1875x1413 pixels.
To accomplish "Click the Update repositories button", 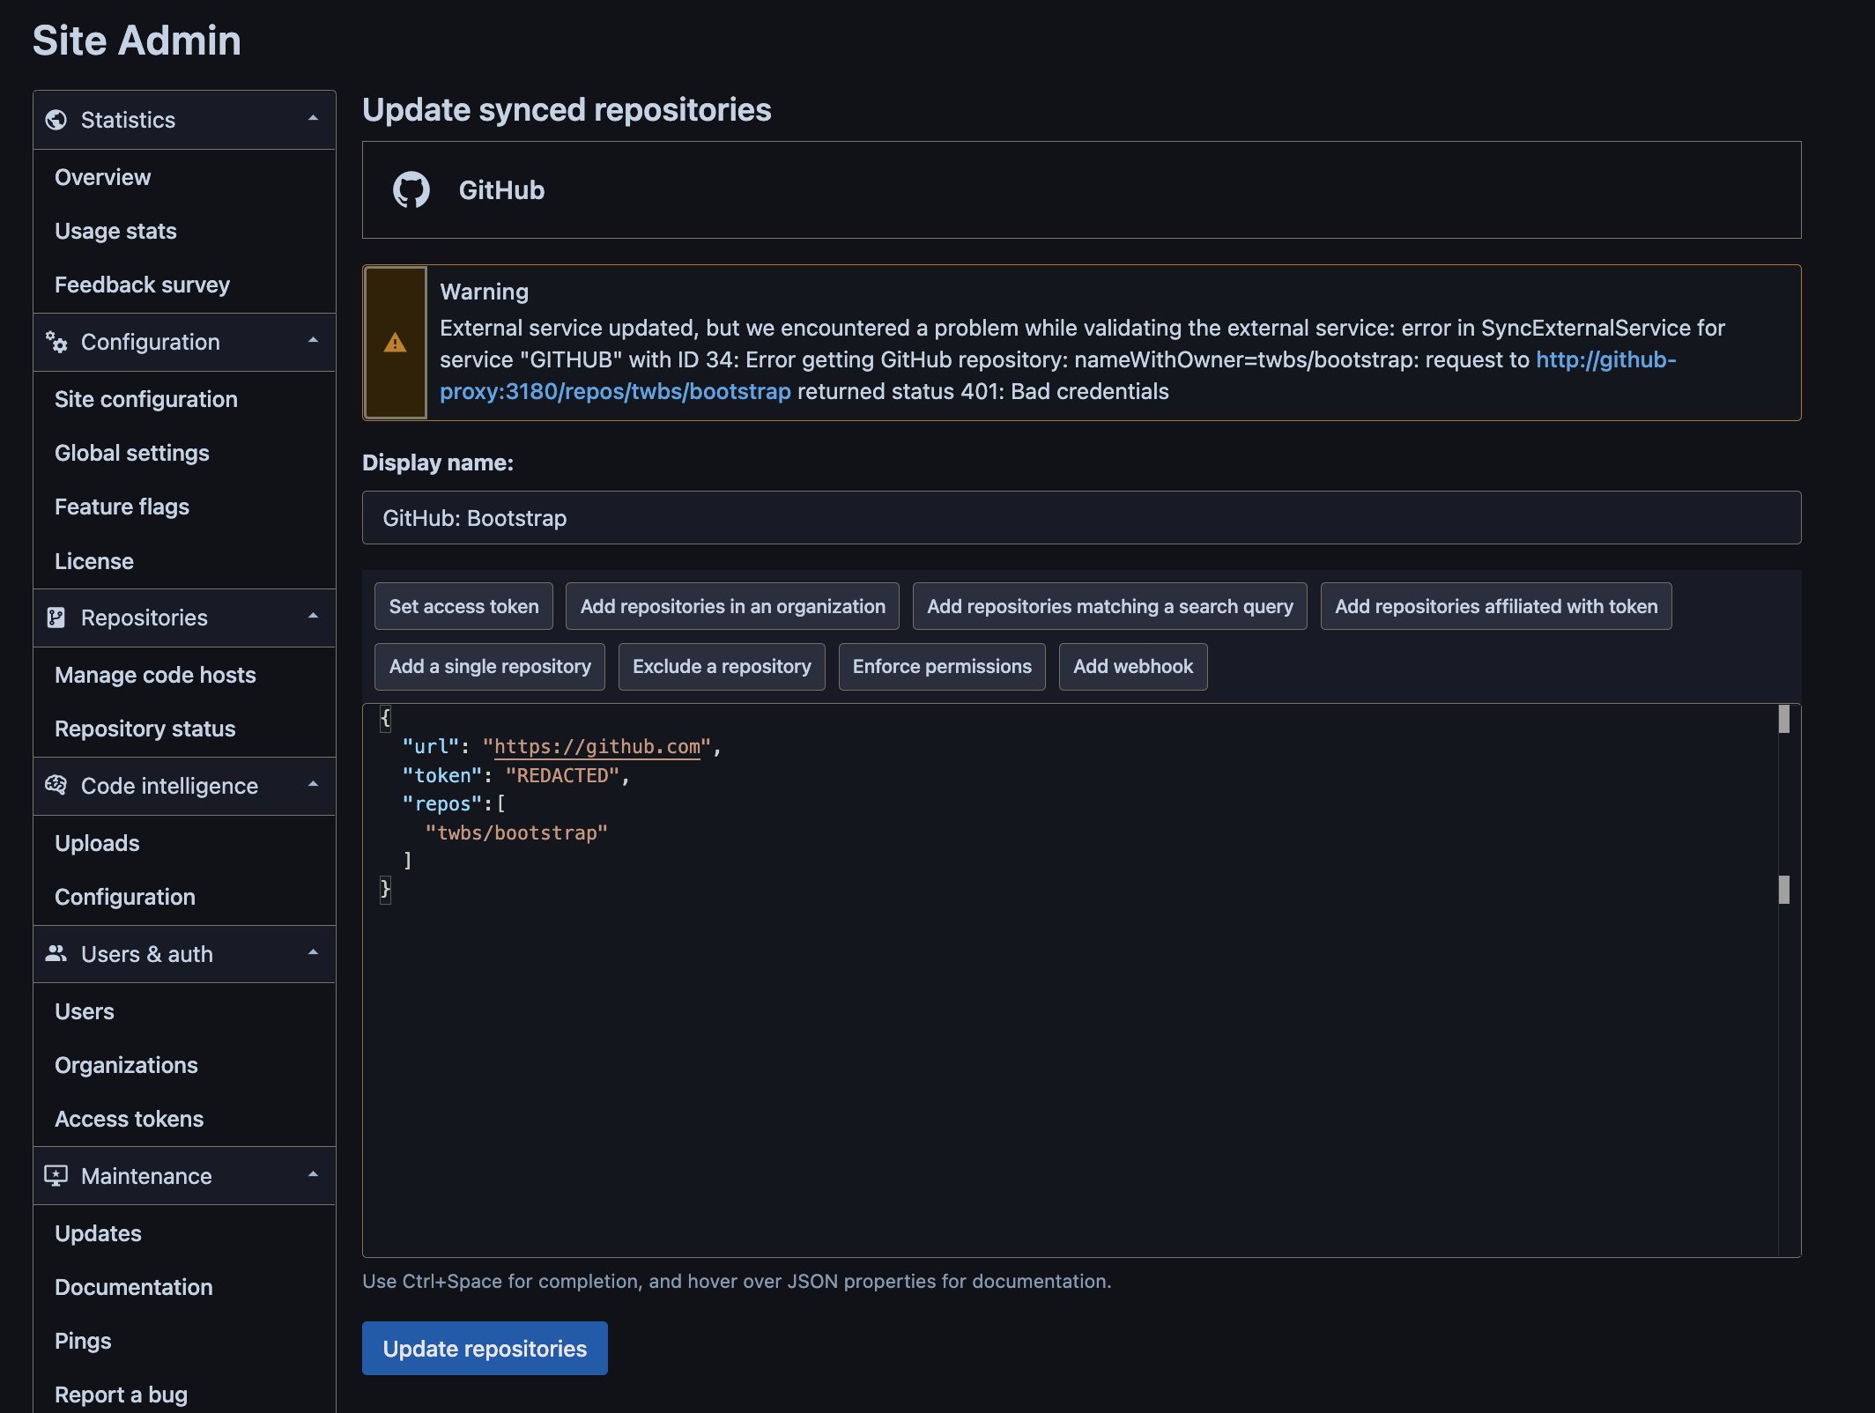I will pyautogui.click(x=485, y=1348).
